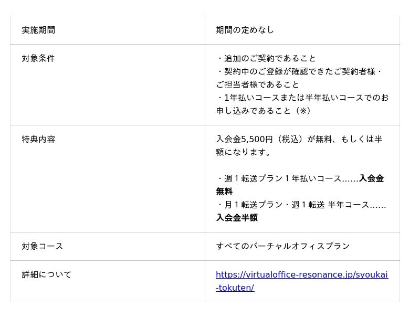Click the 実施期間 row label

(38, 30)
